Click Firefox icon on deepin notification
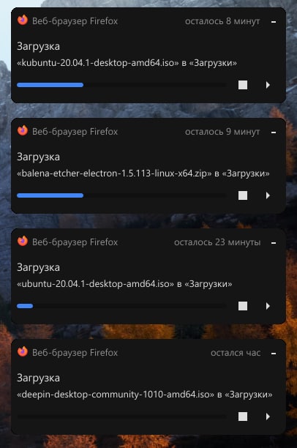 tap(23, 351)
